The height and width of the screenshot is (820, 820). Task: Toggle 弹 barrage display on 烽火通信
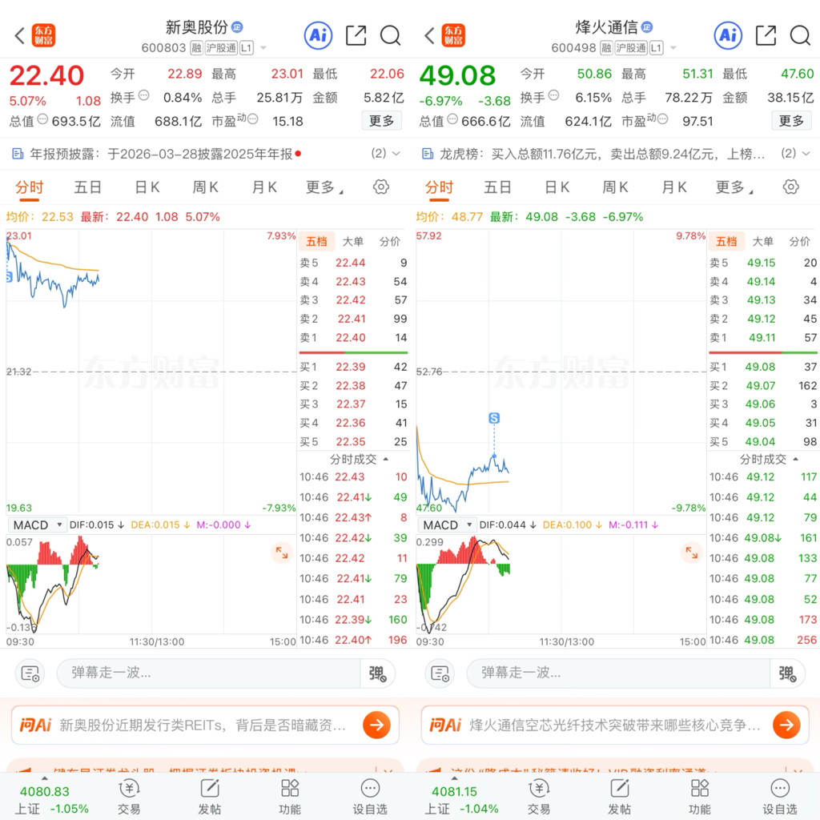click(788, 673)
